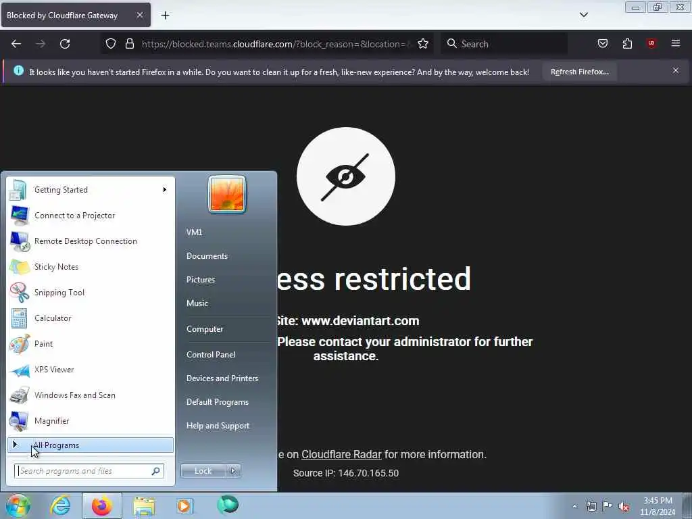692x519 pixels.
Task: Dismiss the Firefox refresh notification bar
Action: point(676,70)
